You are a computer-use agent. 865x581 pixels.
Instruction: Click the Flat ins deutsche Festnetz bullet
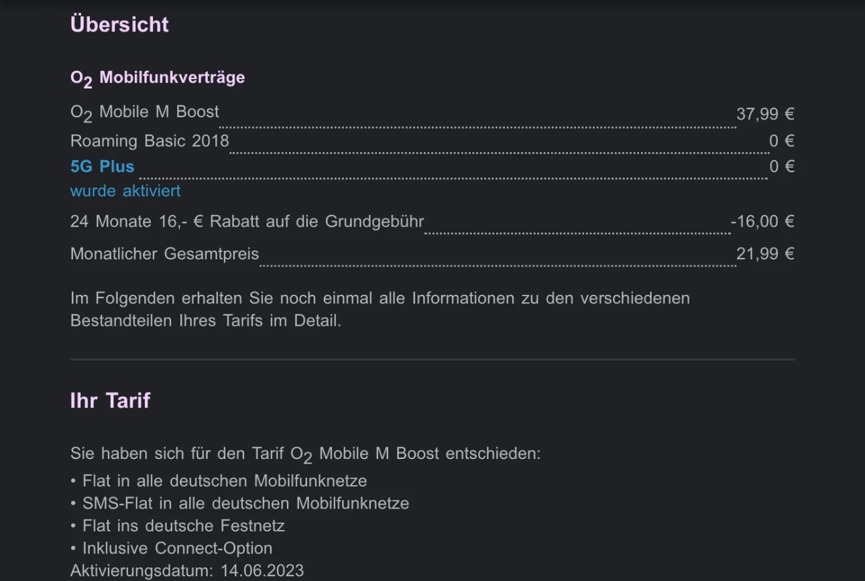tap(178, 525)
